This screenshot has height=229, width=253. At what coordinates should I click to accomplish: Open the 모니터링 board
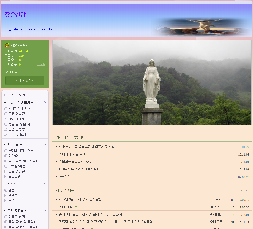pyautogui.click(x=14, y=176)
